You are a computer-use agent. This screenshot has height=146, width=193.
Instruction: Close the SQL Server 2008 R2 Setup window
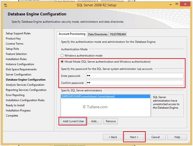185,4
